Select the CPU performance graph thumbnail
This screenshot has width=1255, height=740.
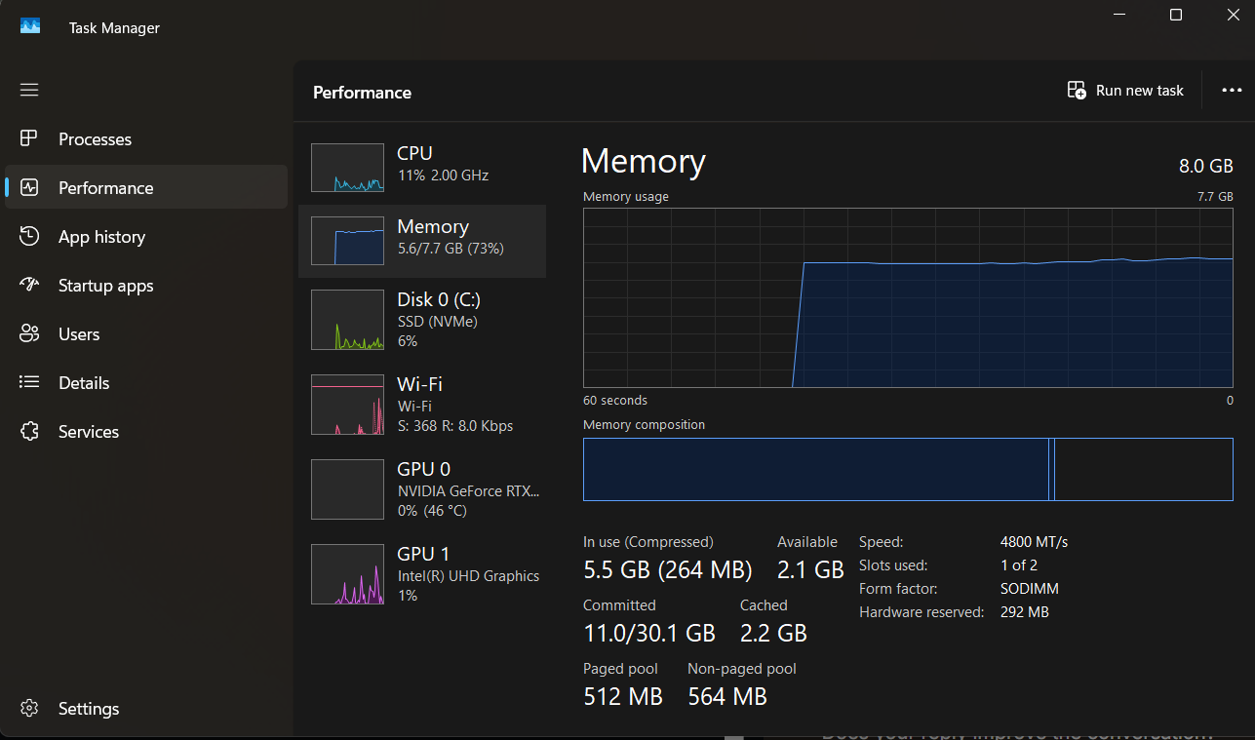pyautogui.click(x=347, y=168)
